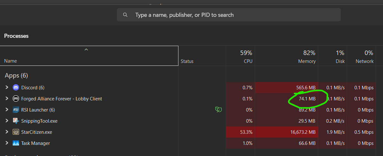Expand the Discord (6) process group

click(x=7, y=87)
